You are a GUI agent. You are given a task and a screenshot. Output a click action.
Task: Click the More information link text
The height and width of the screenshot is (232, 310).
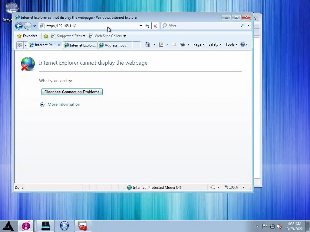point(64,104)
